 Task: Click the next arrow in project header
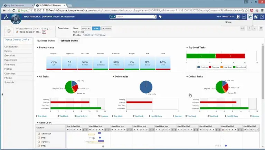coord(254,28)
